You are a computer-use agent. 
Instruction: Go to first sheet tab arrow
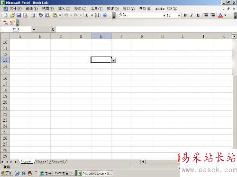[2, 162]
